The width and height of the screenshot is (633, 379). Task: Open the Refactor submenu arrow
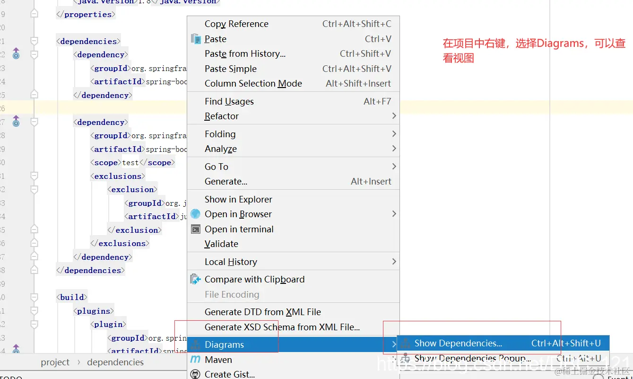(394, 116)
